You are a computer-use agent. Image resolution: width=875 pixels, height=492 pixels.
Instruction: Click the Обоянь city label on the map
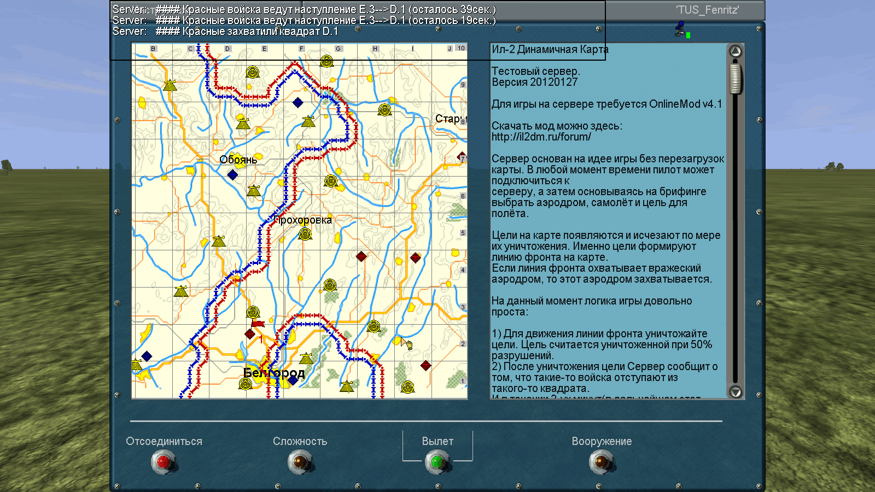coord(238,160)
